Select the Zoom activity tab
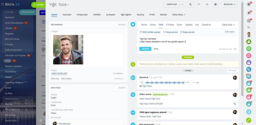256x125 pixels. 179,25
